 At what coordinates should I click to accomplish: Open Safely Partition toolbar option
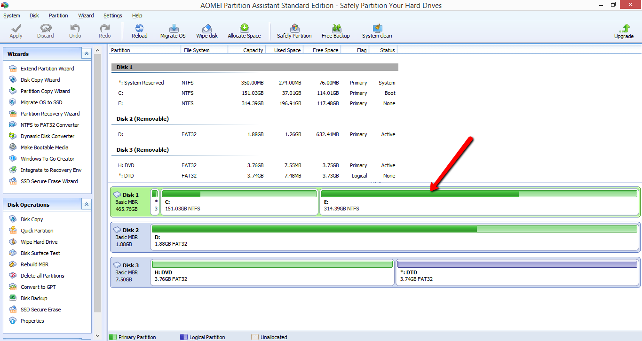[294, 31]
